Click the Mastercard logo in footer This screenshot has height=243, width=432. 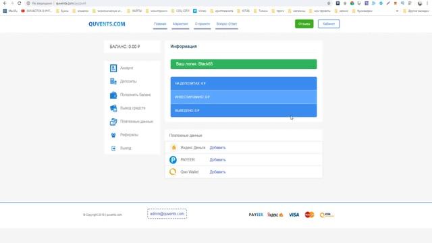coord(309,215)
